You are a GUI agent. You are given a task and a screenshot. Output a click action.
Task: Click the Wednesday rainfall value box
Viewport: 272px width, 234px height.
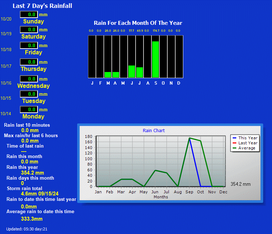[x=29, y=79]
